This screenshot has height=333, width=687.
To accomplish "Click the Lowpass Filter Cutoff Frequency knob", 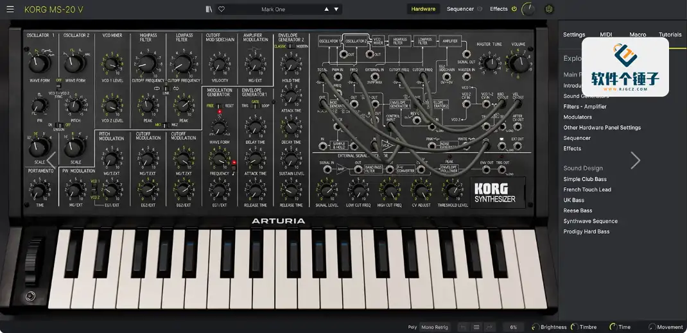I will click(x=183, y=64).
